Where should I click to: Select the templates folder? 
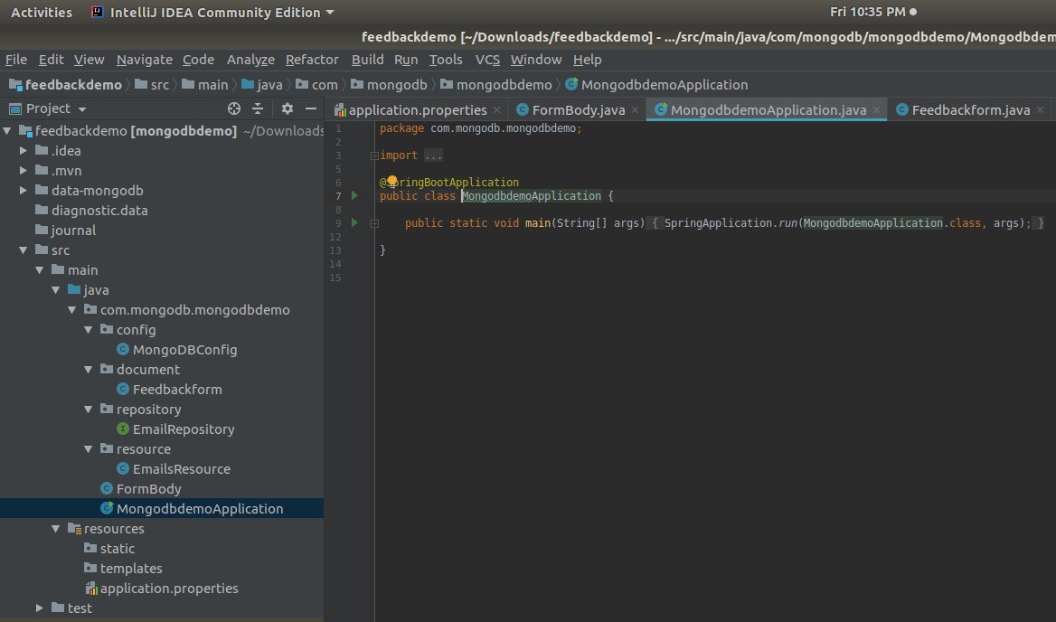pyautogui.click(x=131, y=568)
